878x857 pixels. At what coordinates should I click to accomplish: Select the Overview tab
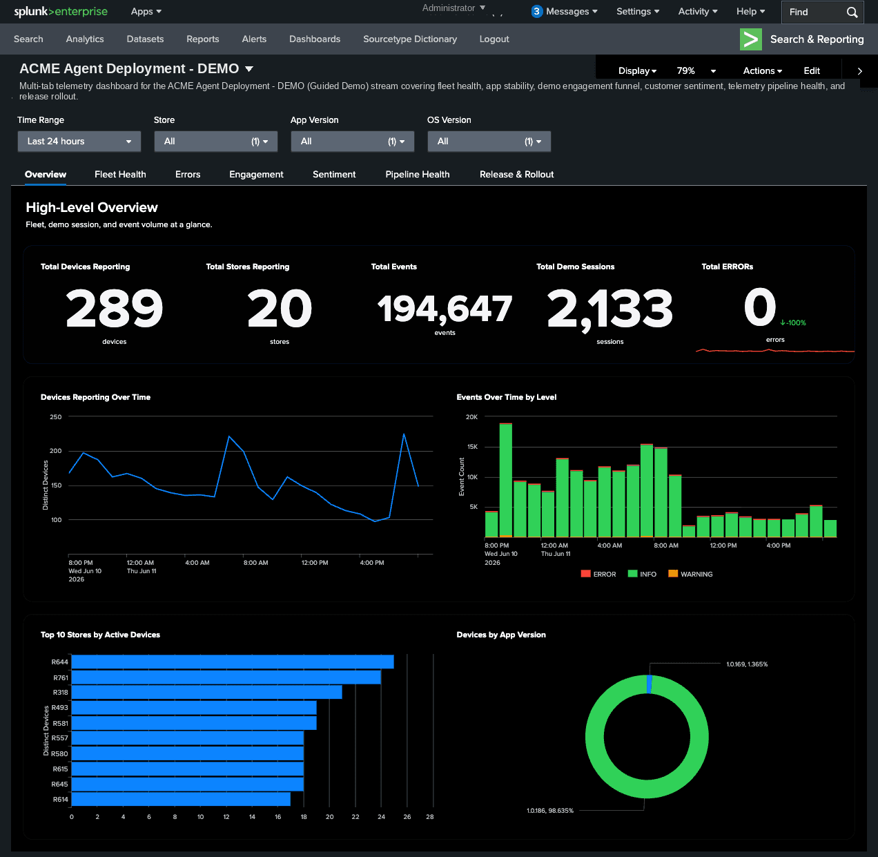[46, 175]
